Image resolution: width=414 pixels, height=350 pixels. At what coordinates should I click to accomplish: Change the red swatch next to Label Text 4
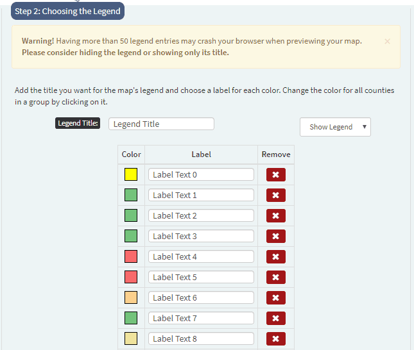[131, 256]
